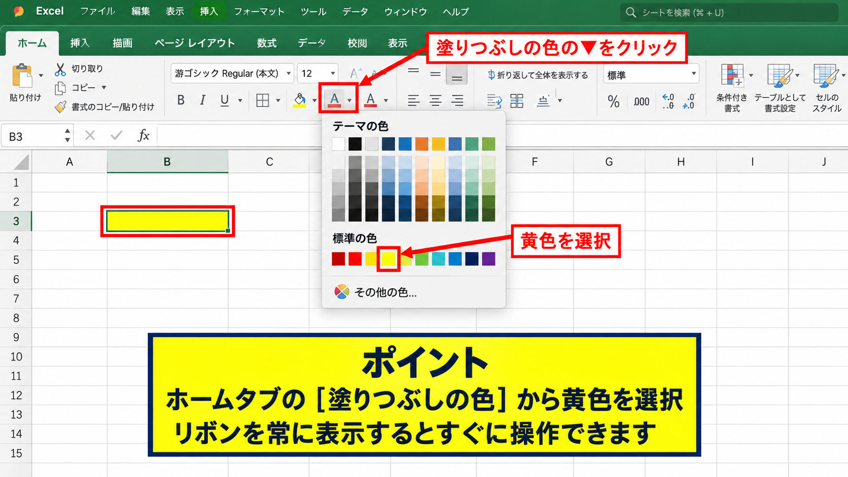Toggle 折り返して全体を表示する wrap text
This screenshot has height=477, width=848.
pos(538,75)
